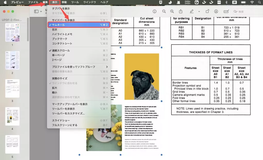Open the chevron beside the highlight pen
This screenshot has width=263, height=160.
click(199, 11)
